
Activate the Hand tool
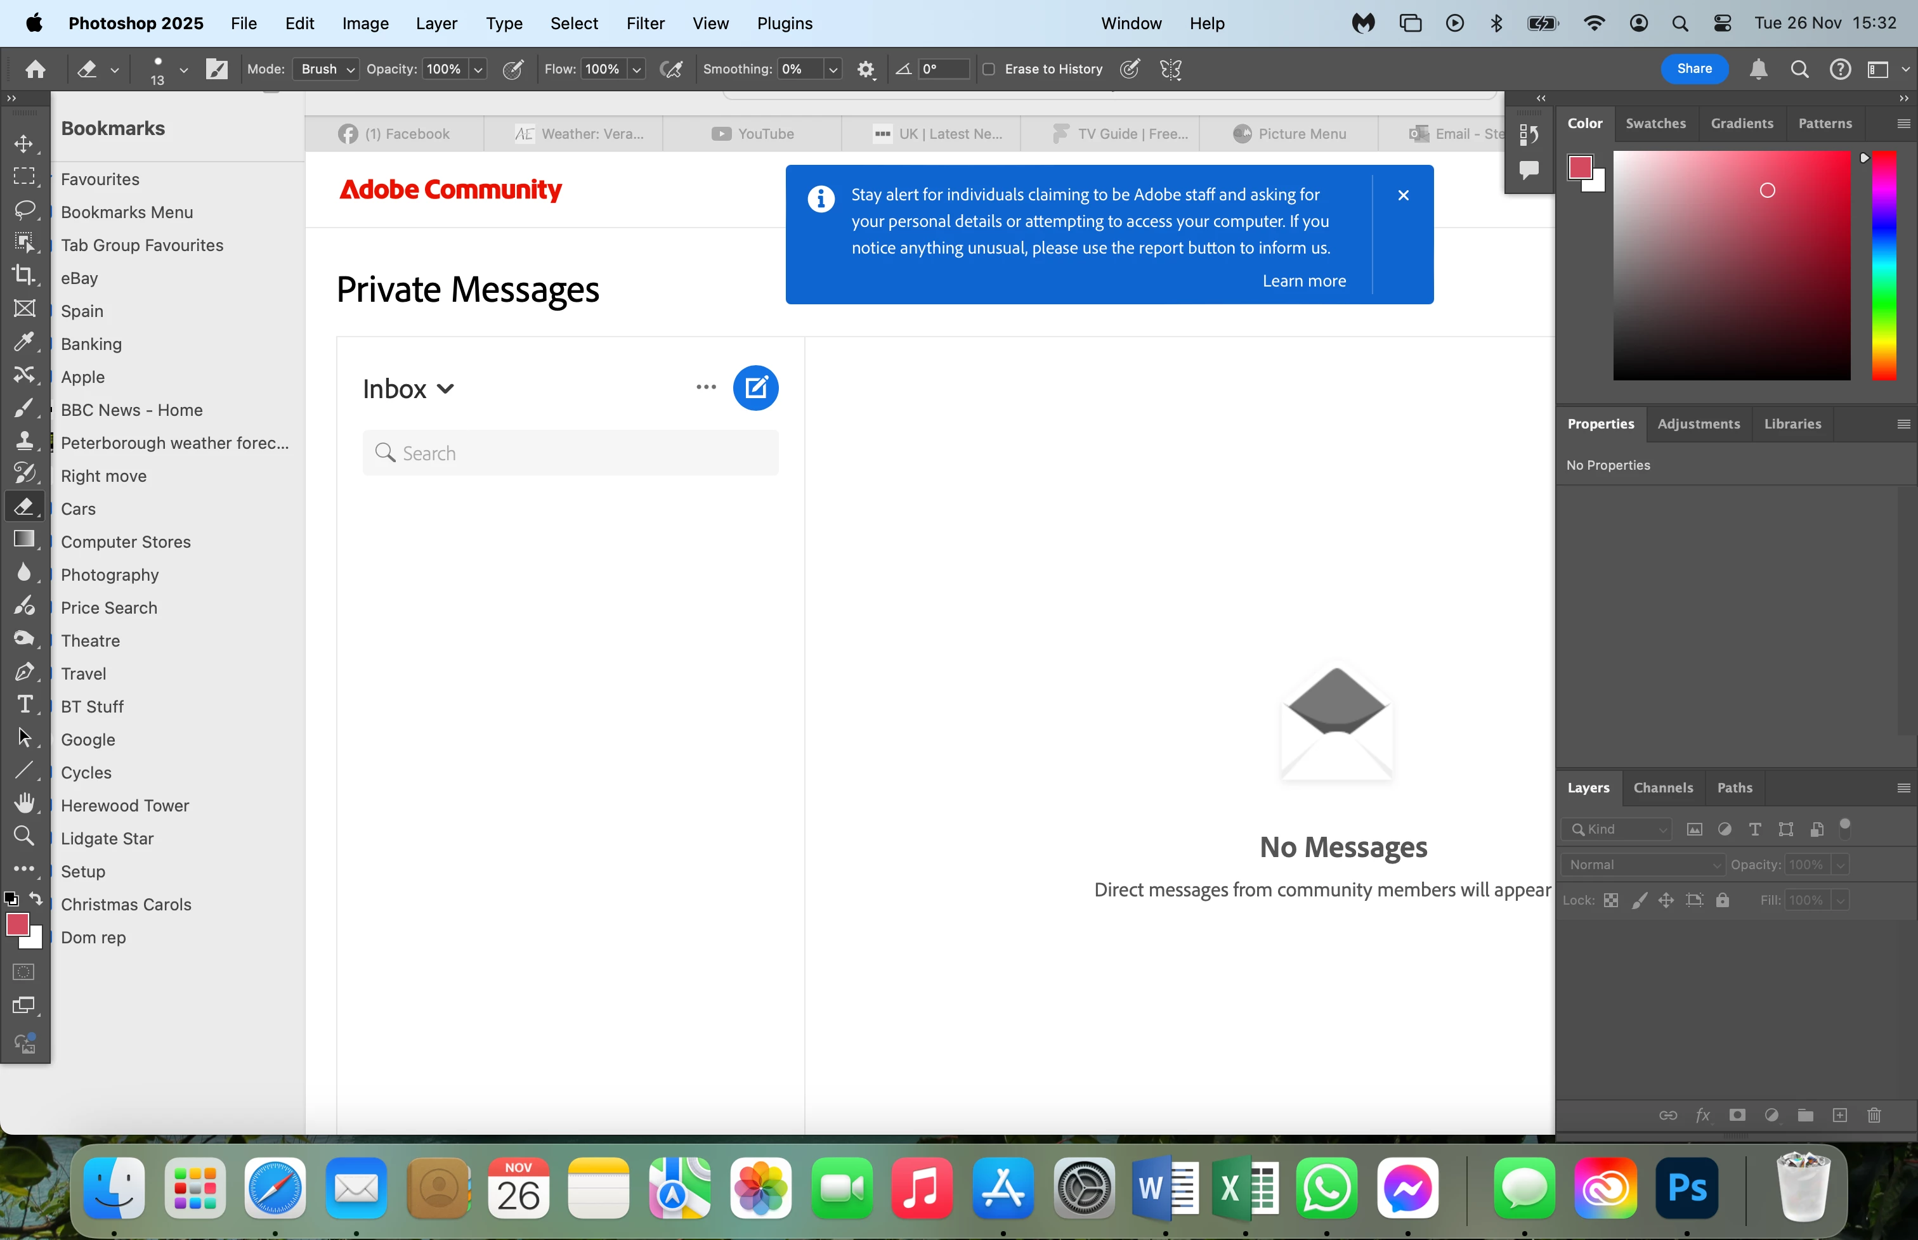tap(24, 803)
